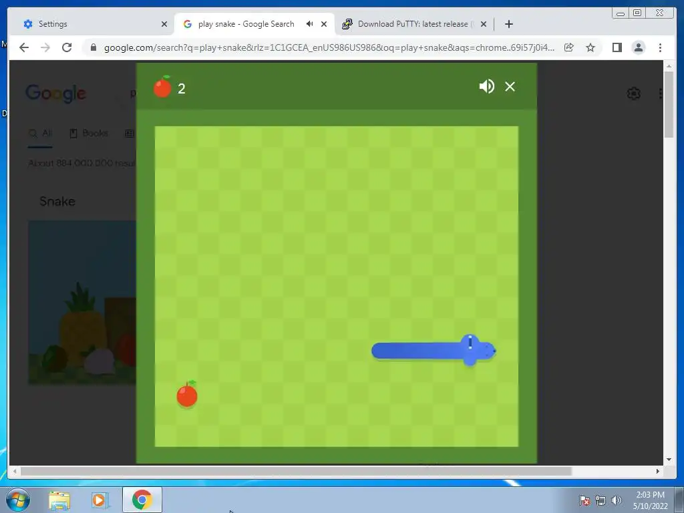Close the play snake tab
This screenshot has height=513, width=684.
[x=324, y=24]
